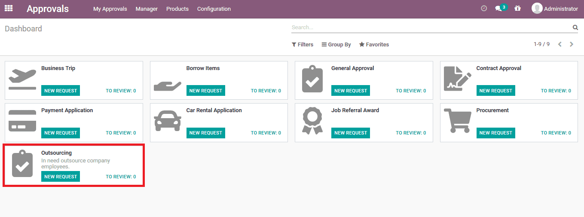Open the Configuration menu

[x=214, y=9]
